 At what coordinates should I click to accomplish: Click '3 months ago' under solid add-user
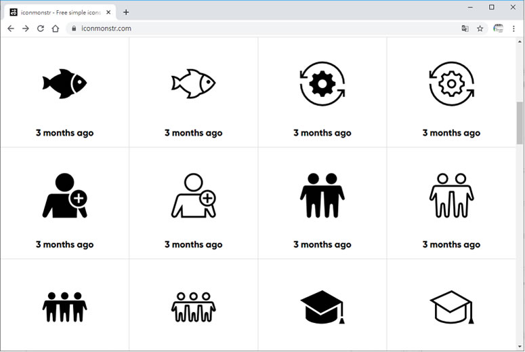click(64, 245)
